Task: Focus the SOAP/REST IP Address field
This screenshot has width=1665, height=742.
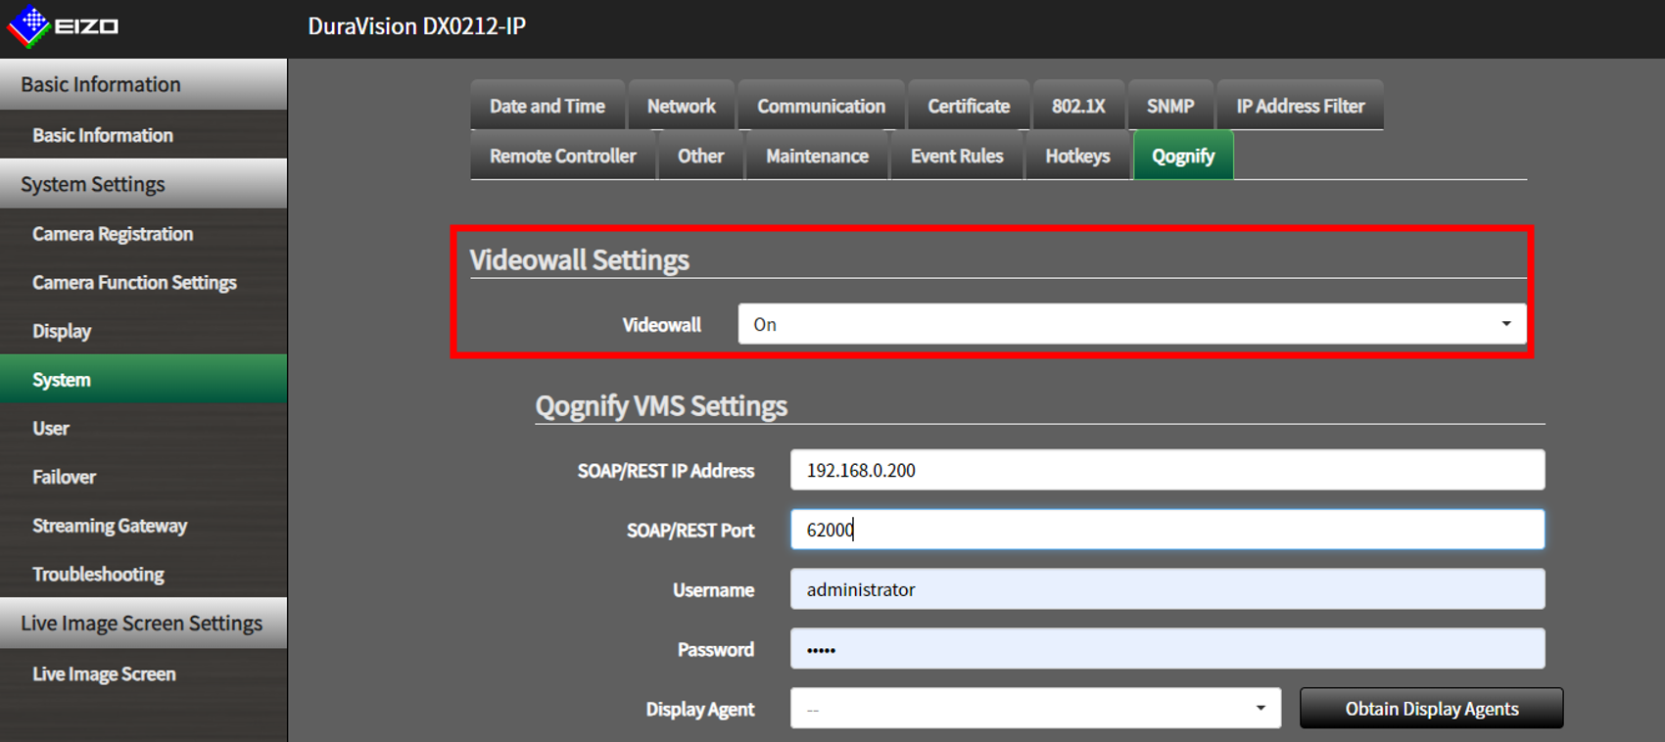Action: [1167, 470]
